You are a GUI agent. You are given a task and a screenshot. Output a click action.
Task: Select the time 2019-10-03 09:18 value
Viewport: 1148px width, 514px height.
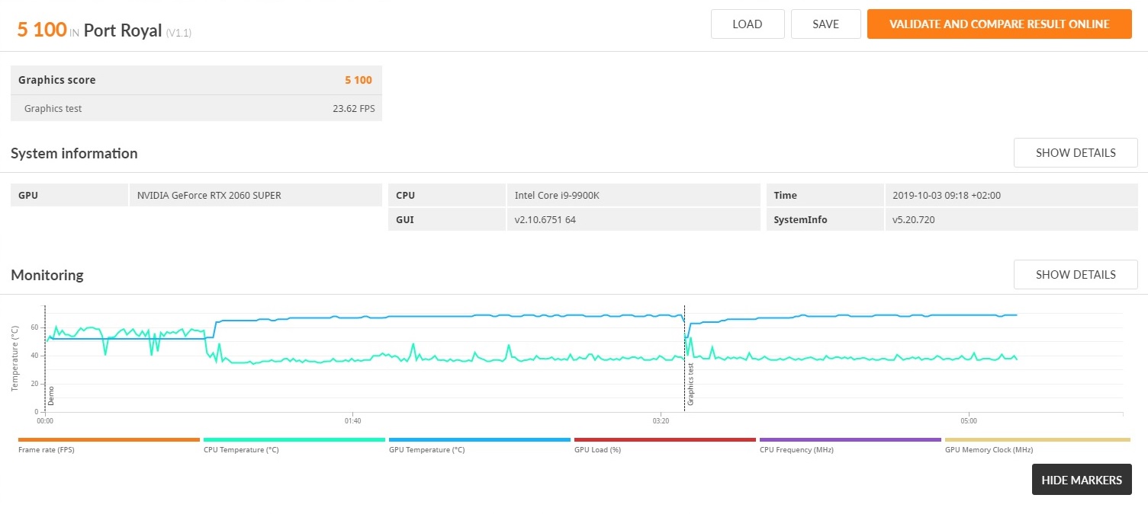(947, 195)
